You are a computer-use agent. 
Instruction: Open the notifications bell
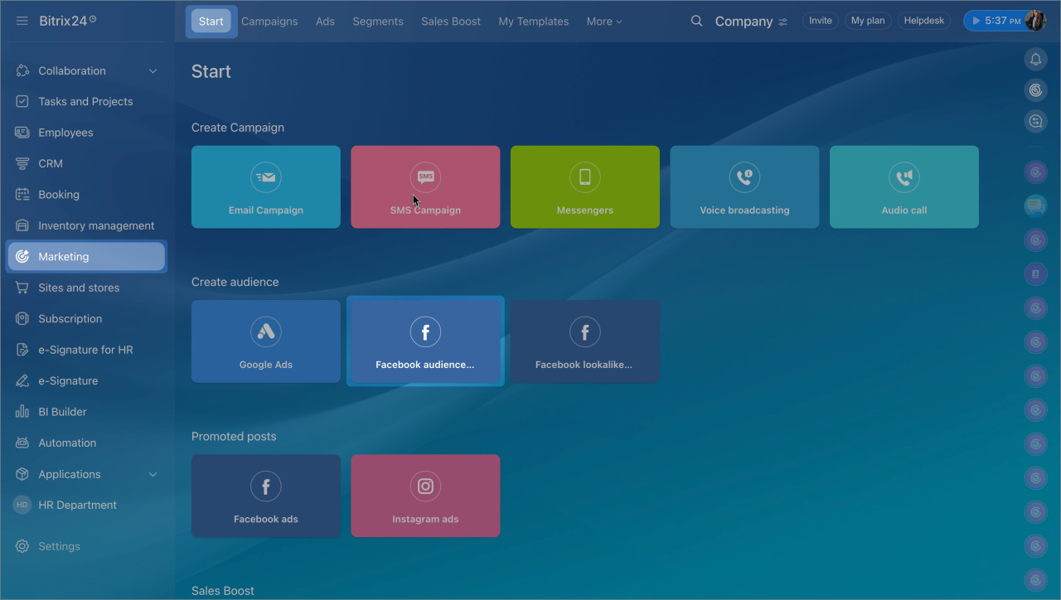[1035, 59]
